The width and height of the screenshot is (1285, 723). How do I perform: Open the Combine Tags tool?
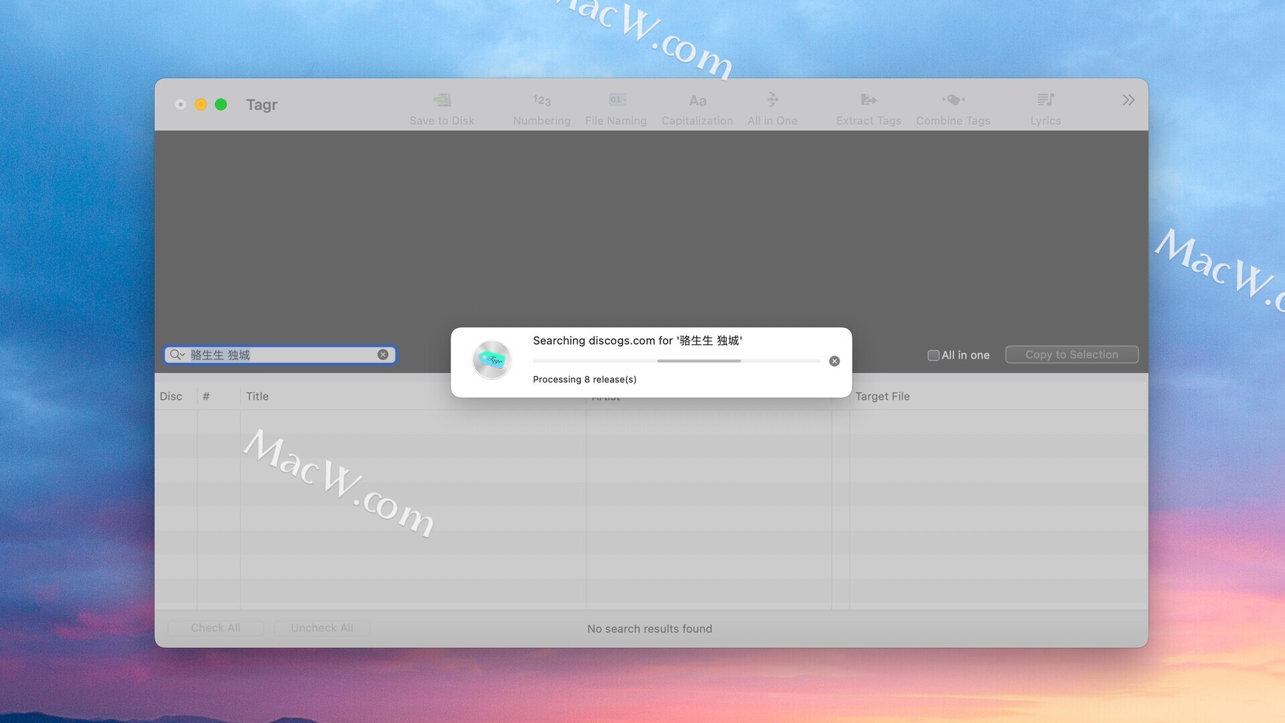click(953, 108)
